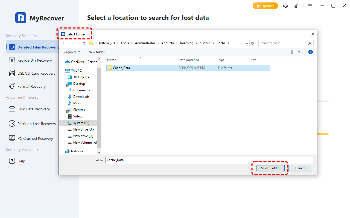Open the hamburger menu in MyRecover title bar

310,6
